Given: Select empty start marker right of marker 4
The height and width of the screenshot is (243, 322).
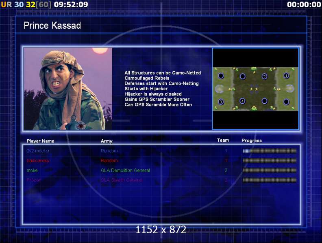Looking at the screenshot, I should click(265, 101).
